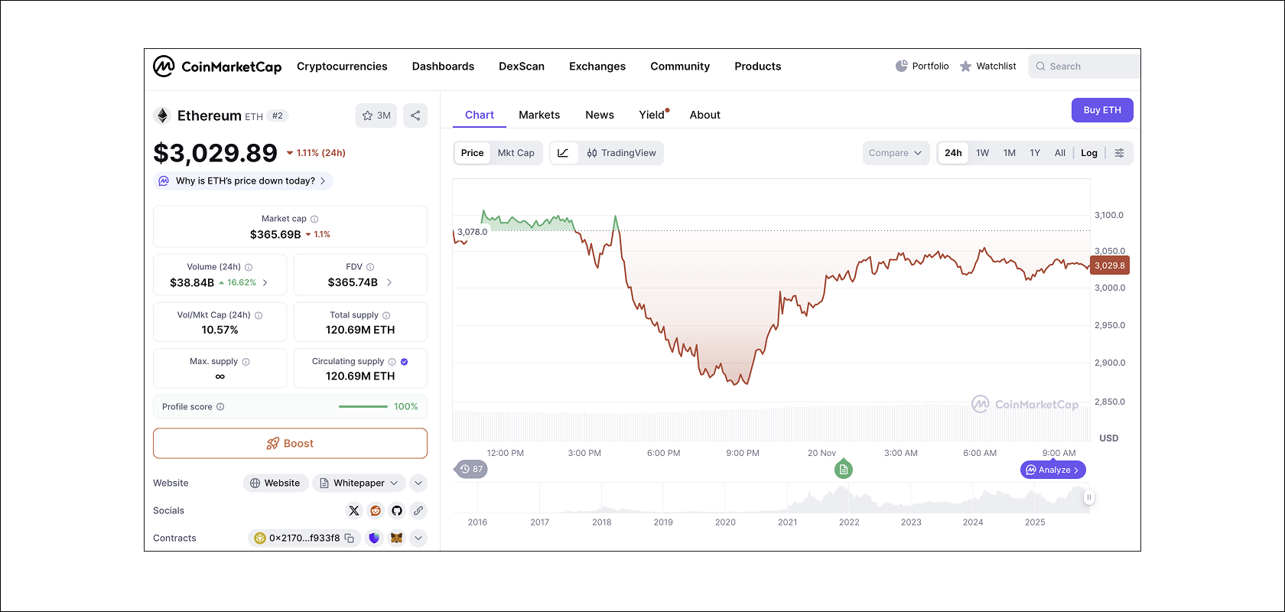Expand more website links chevron
This screenshot has height=612, width=1285.
418,483
